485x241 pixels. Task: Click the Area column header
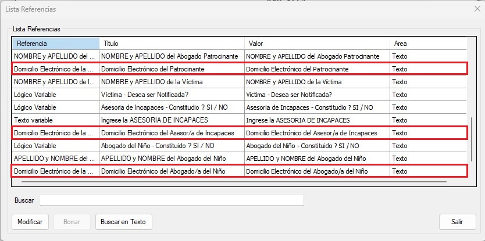coord(427,44)
